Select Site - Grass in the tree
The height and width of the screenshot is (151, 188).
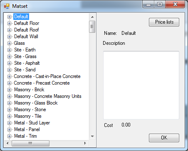[x=25, y=56]
